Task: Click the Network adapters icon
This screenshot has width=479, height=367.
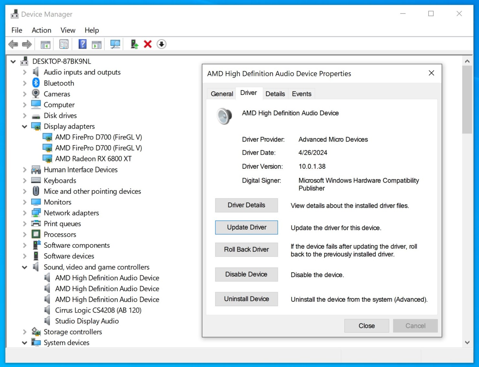Action: click(36, 213)
